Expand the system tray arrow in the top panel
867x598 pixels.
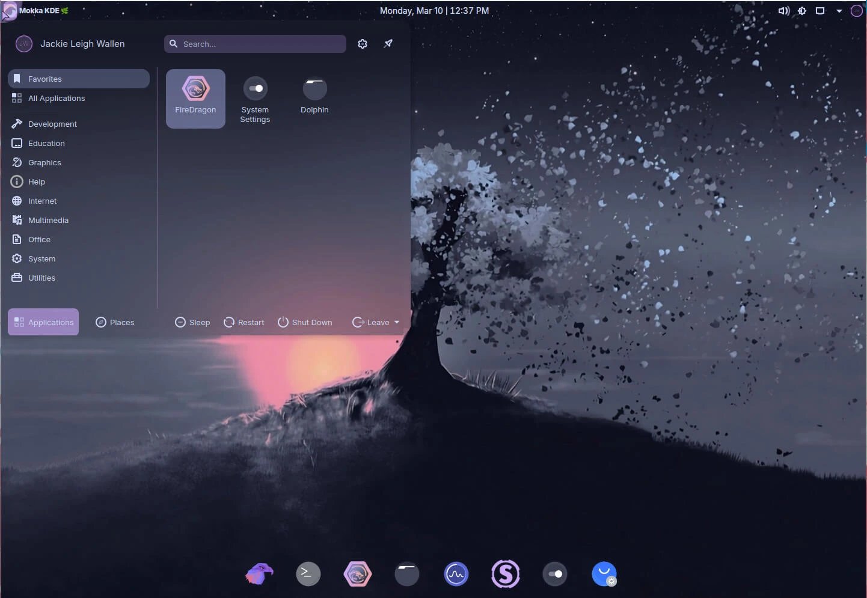coord(839,10)
